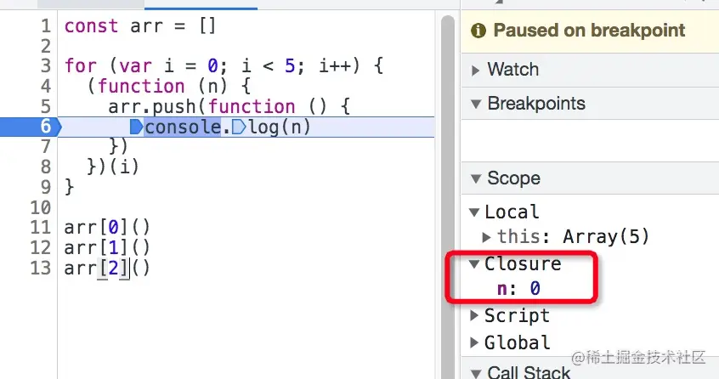
Task: Click the inline breakpoint marker before log
Action: (x=239, y=127)
